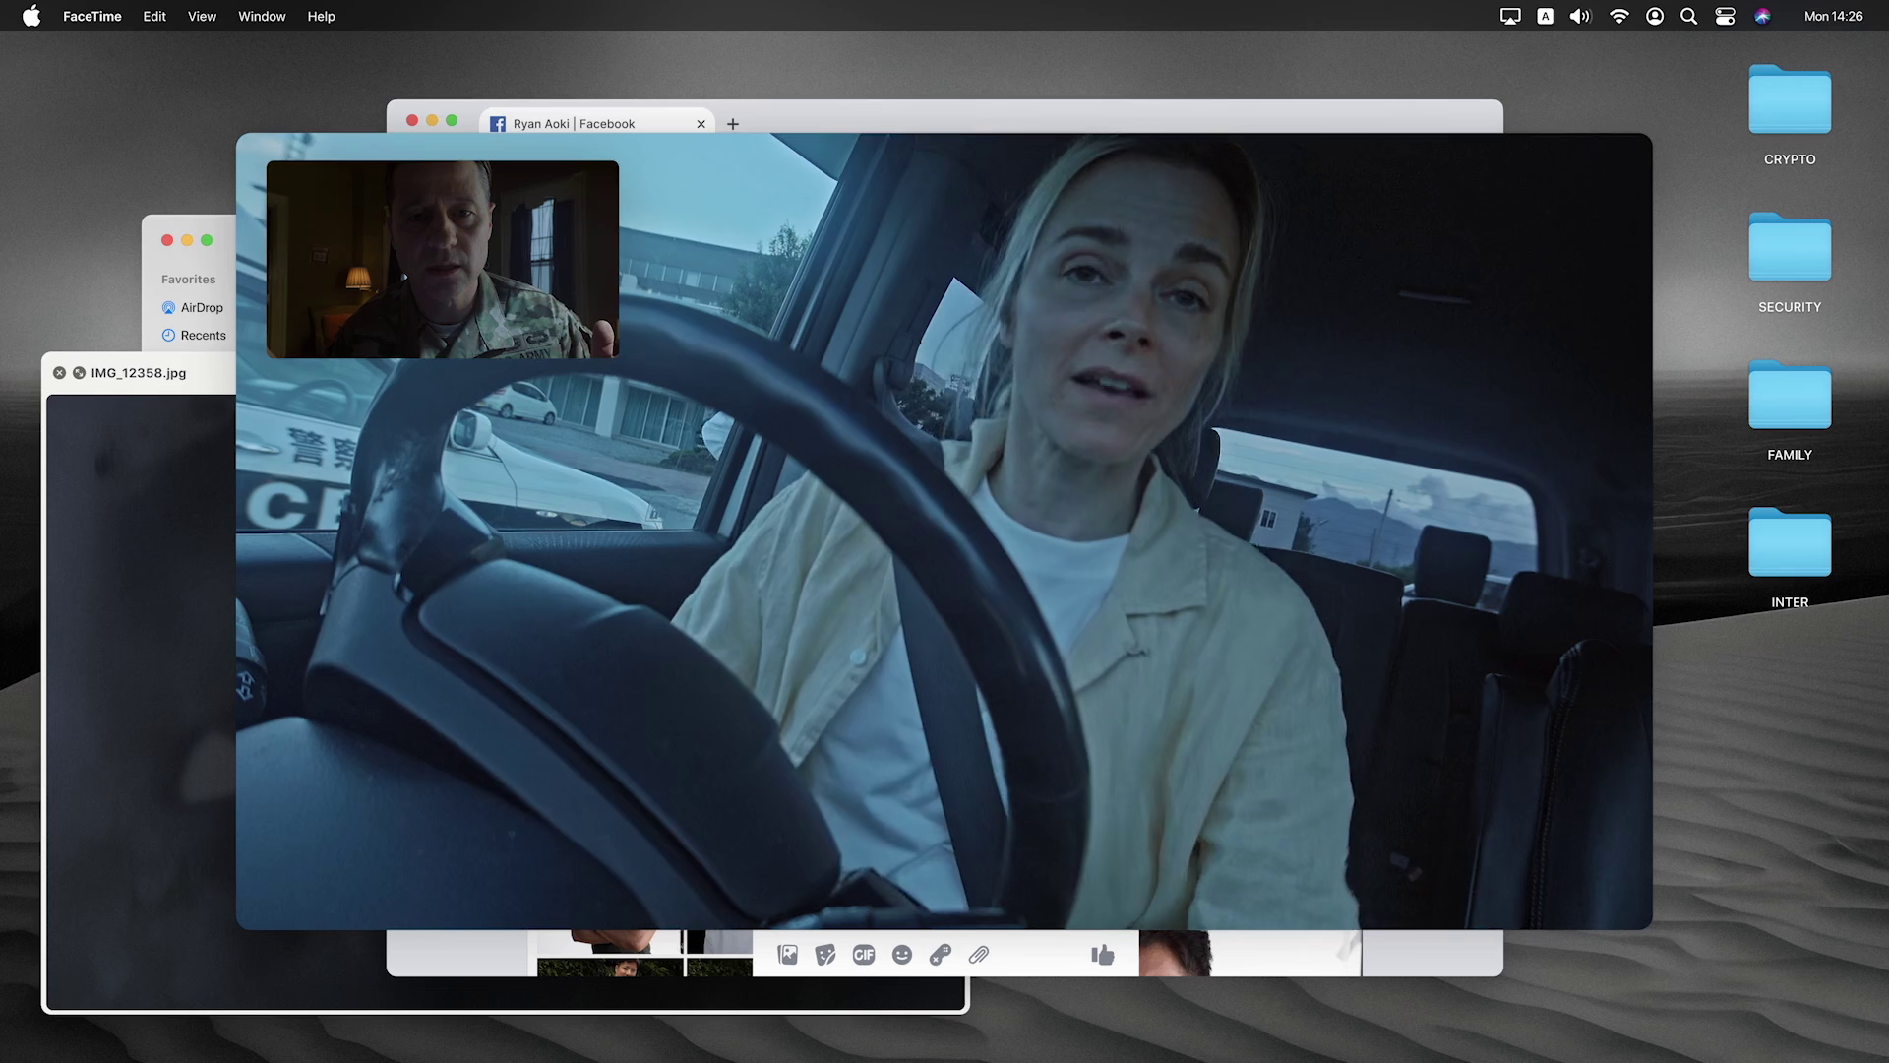Click the volume icon in menu bar

coord(1580,16)
